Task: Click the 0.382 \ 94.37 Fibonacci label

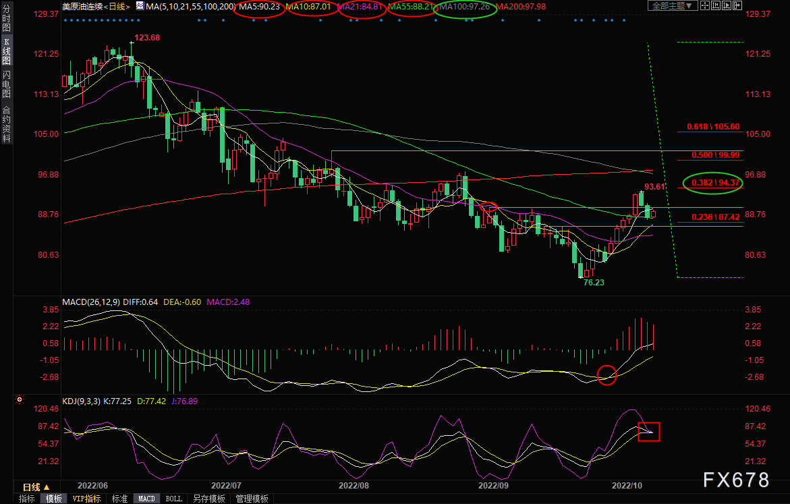Action: click(715, 182)
